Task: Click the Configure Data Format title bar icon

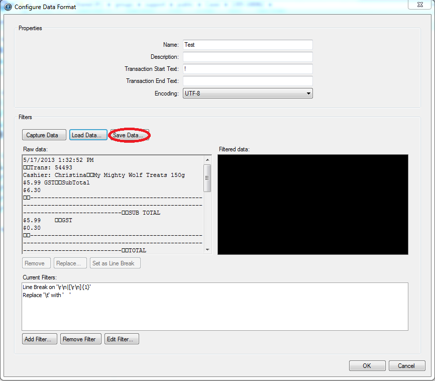Action: (8, 7)
